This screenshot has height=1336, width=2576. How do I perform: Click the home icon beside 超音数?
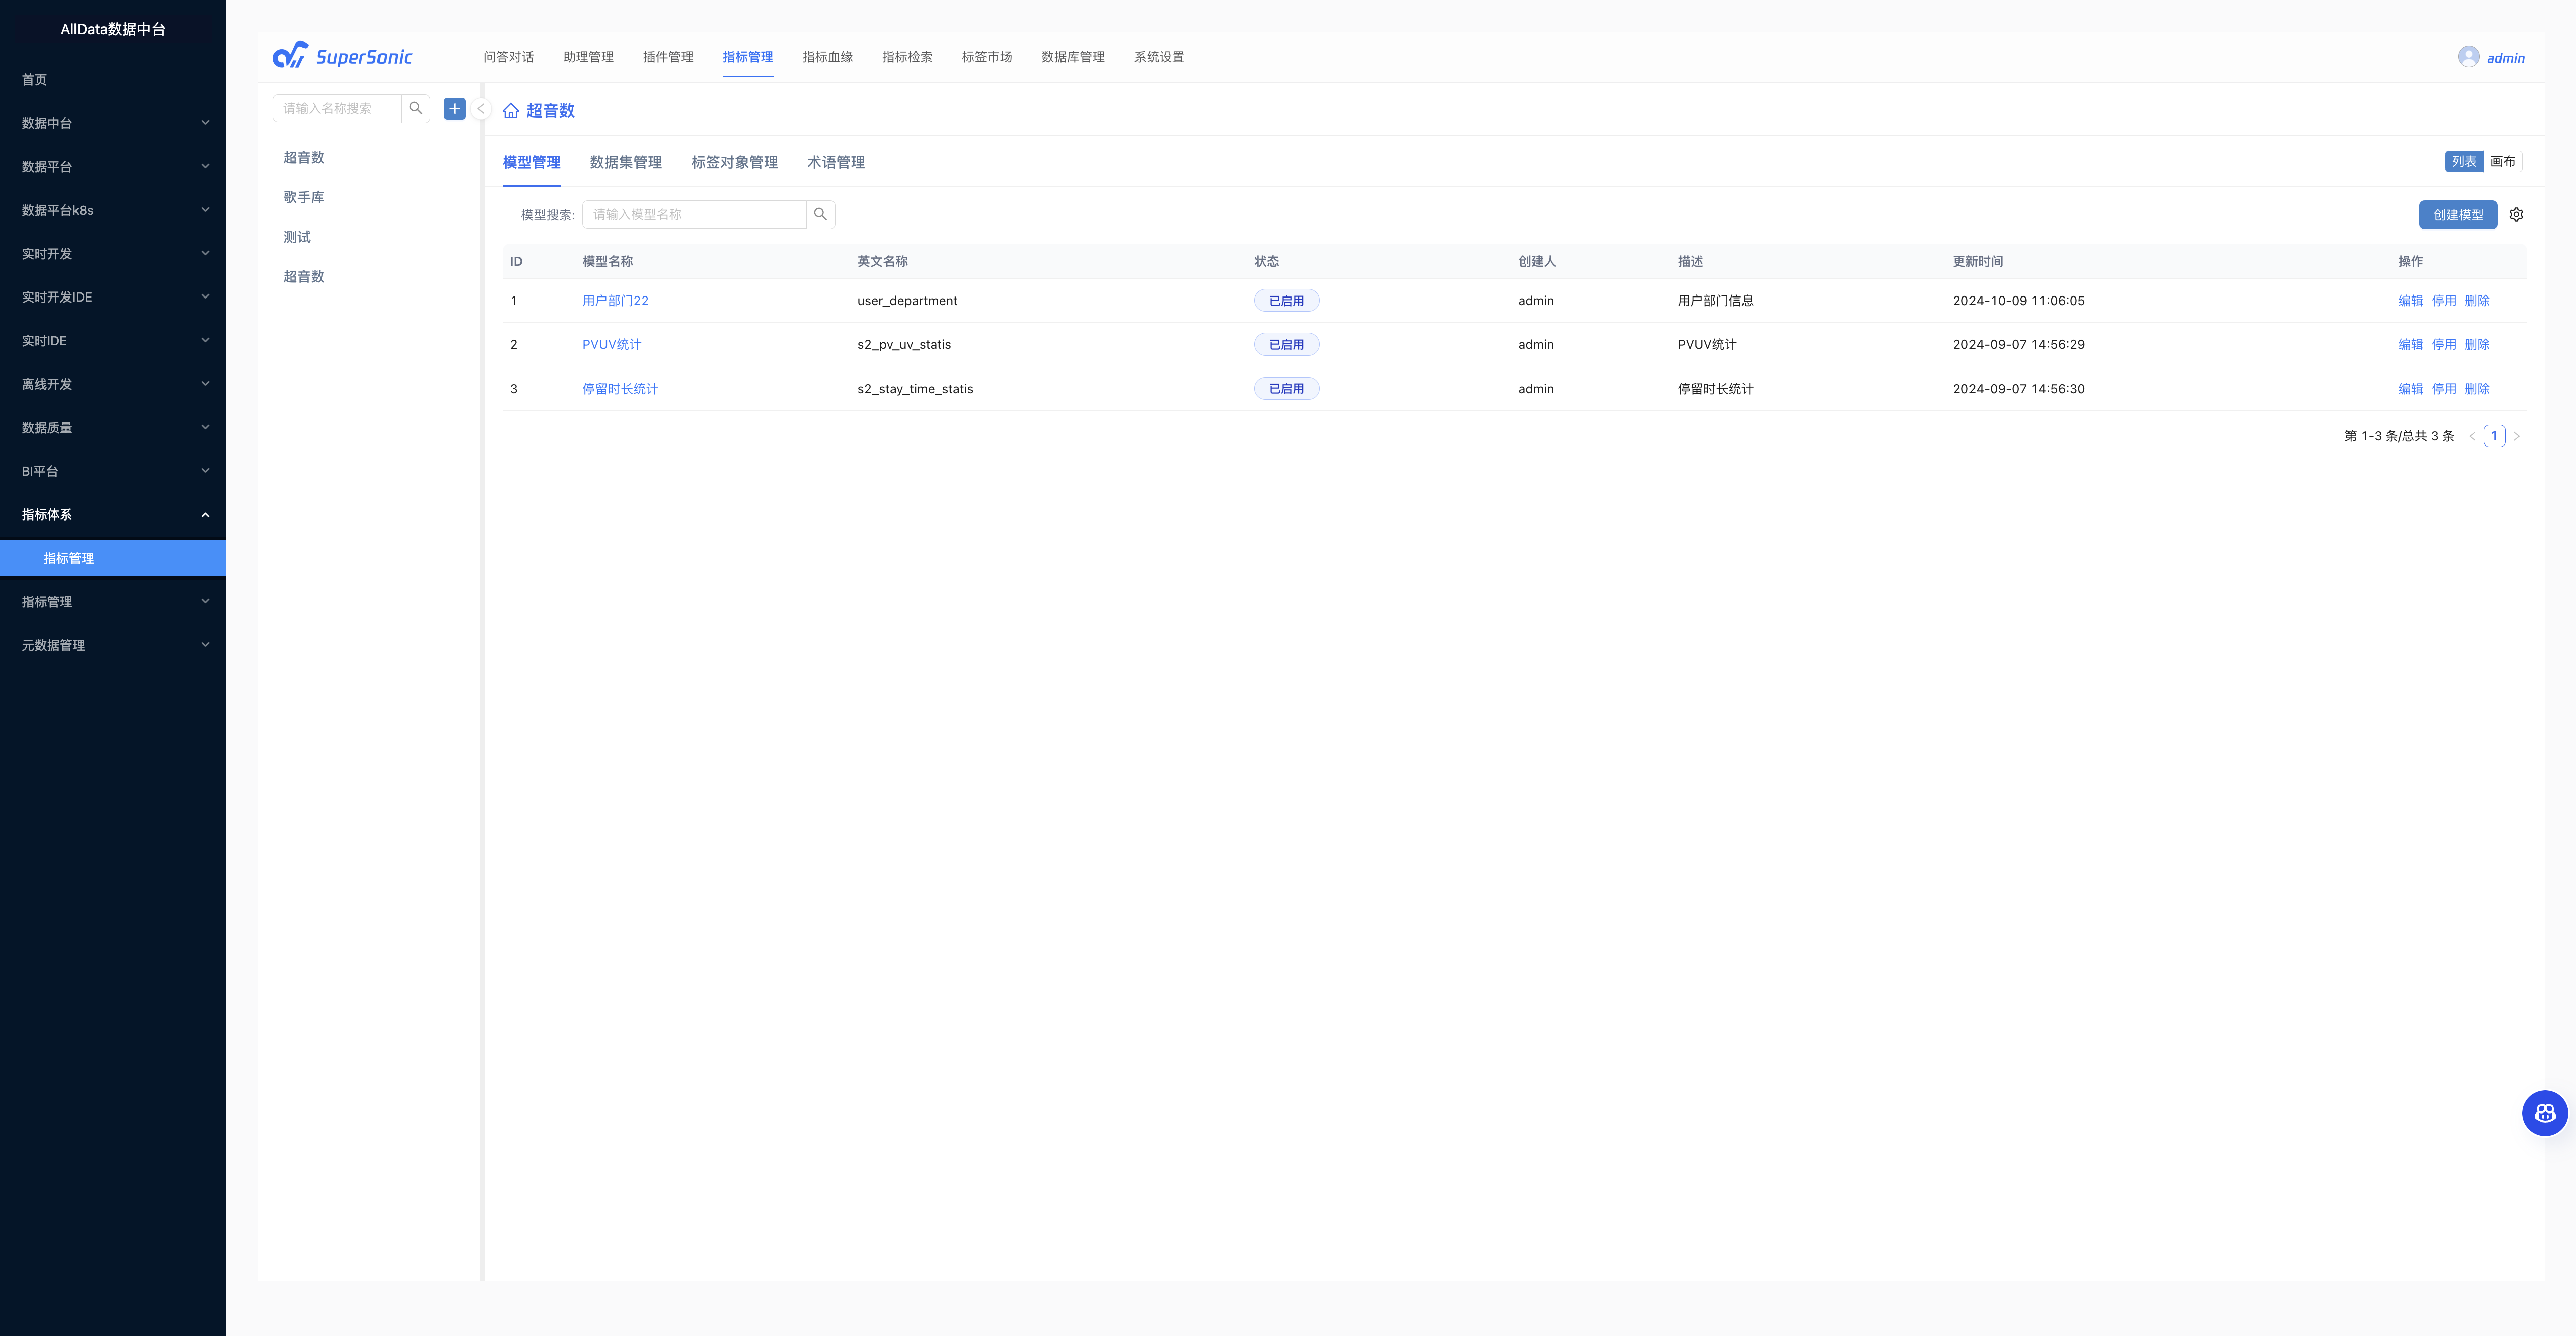click(x=511, y=110)
